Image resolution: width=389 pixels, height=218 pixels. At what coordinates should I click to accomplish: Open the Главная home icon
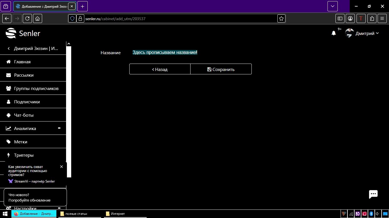coord(9,62)
